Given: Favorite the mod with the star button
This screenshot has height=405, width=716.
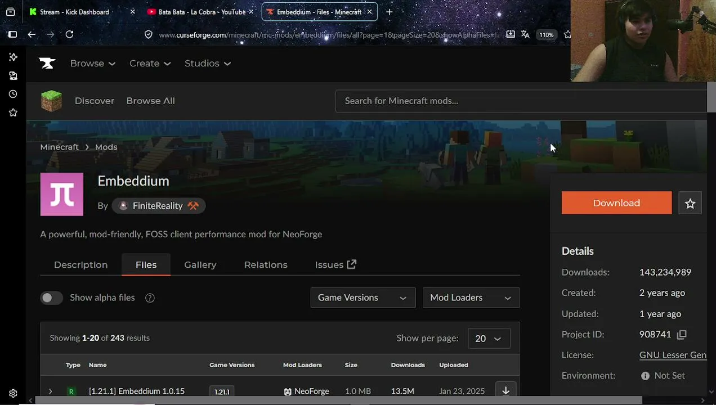Looking at the screenshot, I should coord(690,203).
